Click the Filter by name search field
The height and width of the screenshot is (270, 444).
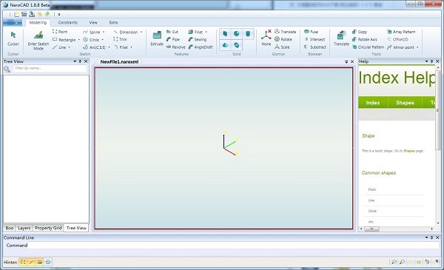[x=50, y=68]
